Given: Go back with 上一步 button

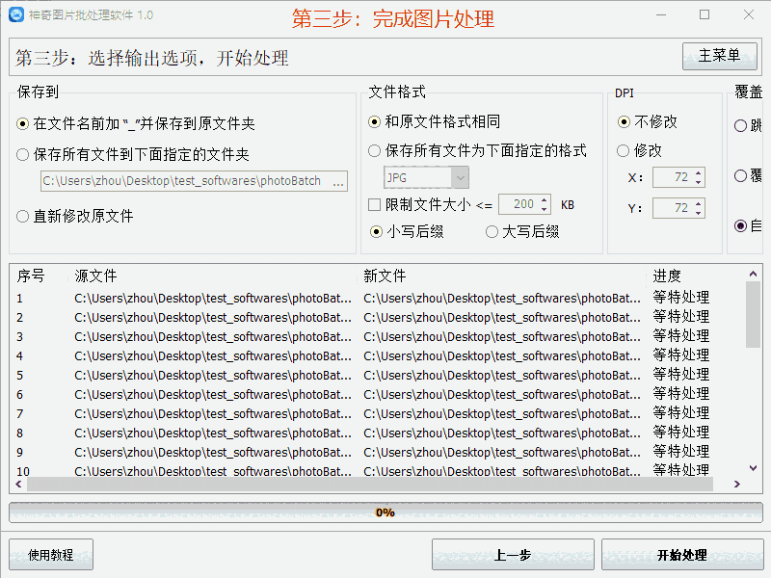Looking at the screenshot, I should (513, 555).
